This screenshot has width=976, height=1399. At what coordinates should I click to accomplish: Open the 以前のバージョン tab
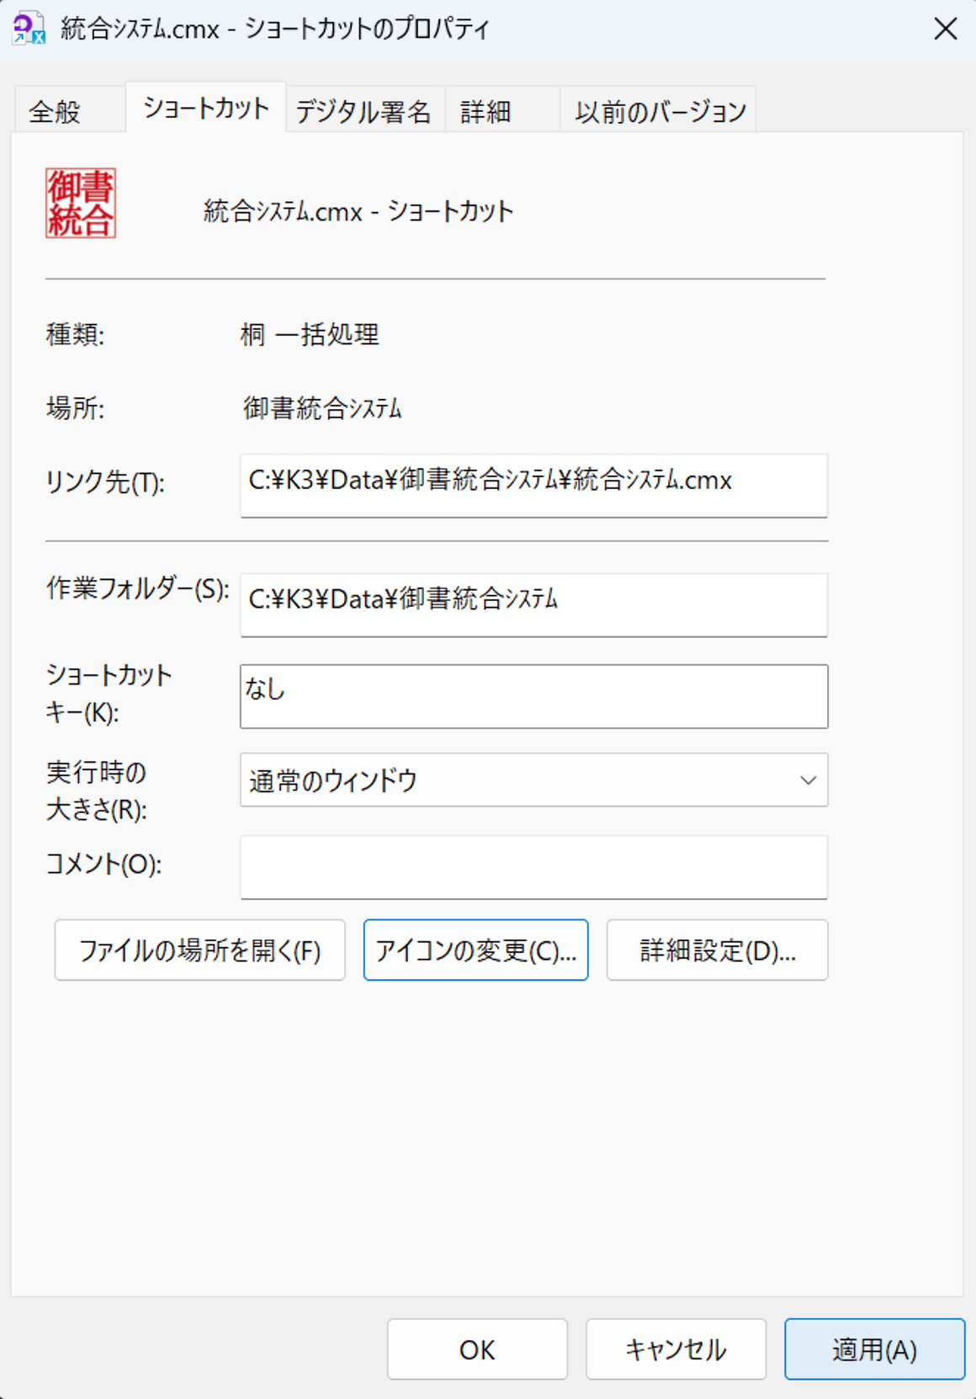660,111
